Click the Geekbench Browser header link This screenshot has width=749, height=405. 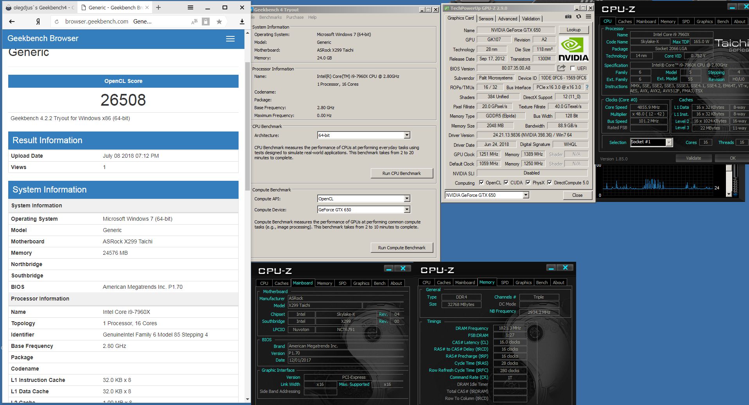point(43,38)
